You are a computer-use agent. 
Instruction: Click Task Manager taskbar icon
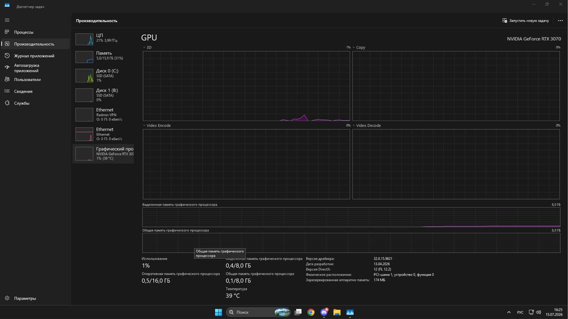click(350, 312)
